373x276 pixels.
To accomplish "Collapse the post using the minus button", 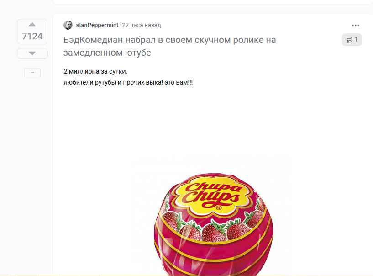I will pos(32,73).
